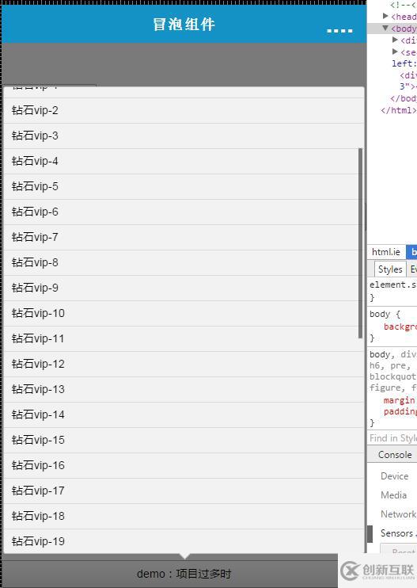
Task: Open the Media emulation section
Action: pos(393,495)
